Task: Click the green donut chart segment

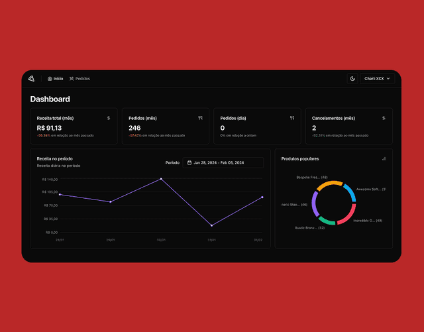Action: 327,220
